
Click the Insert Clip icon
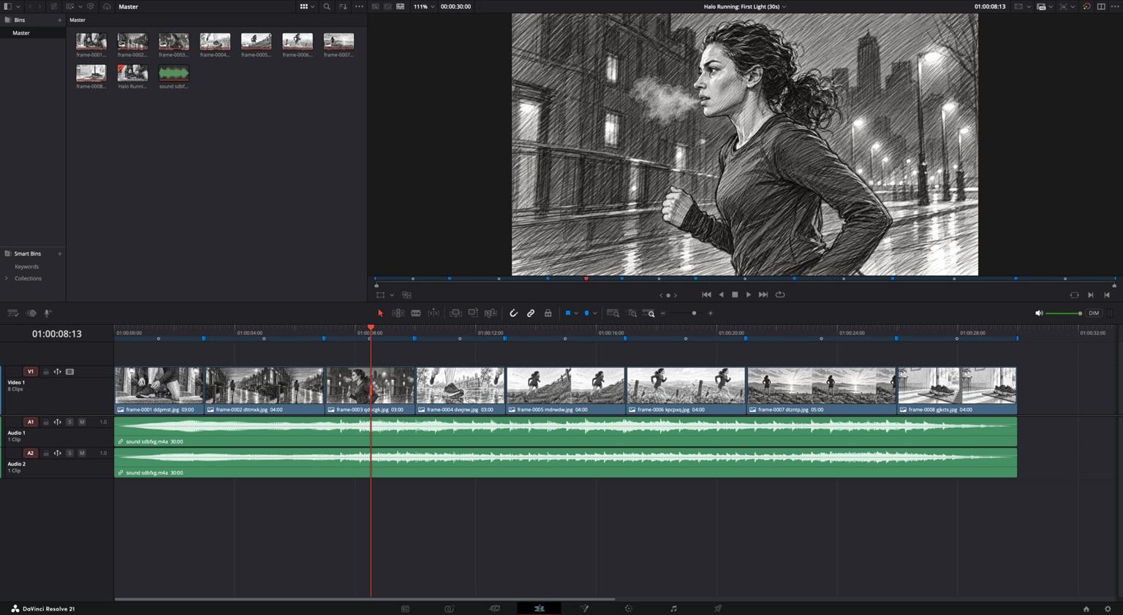coord(455,313)
